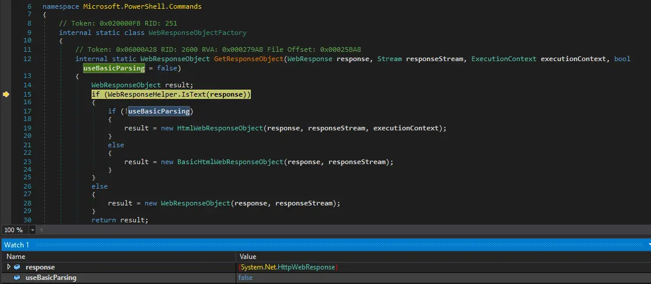Click the editor horizontal scrollbar's left arrow
The width and height of the screenshot is (651, 284).
[x=41, y=230]
